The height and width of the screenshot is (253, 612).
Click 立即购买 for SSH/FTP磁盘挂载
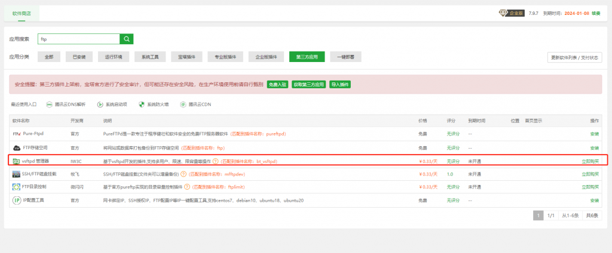pos(590,174)
